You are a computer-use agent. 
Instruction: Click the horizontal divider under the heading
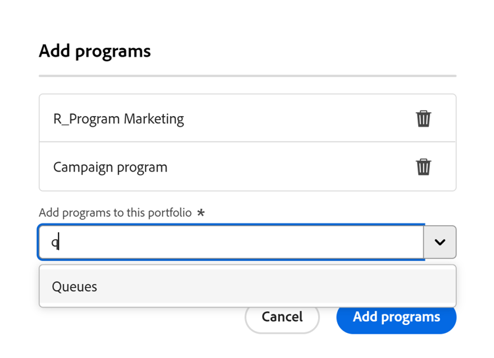247,76
